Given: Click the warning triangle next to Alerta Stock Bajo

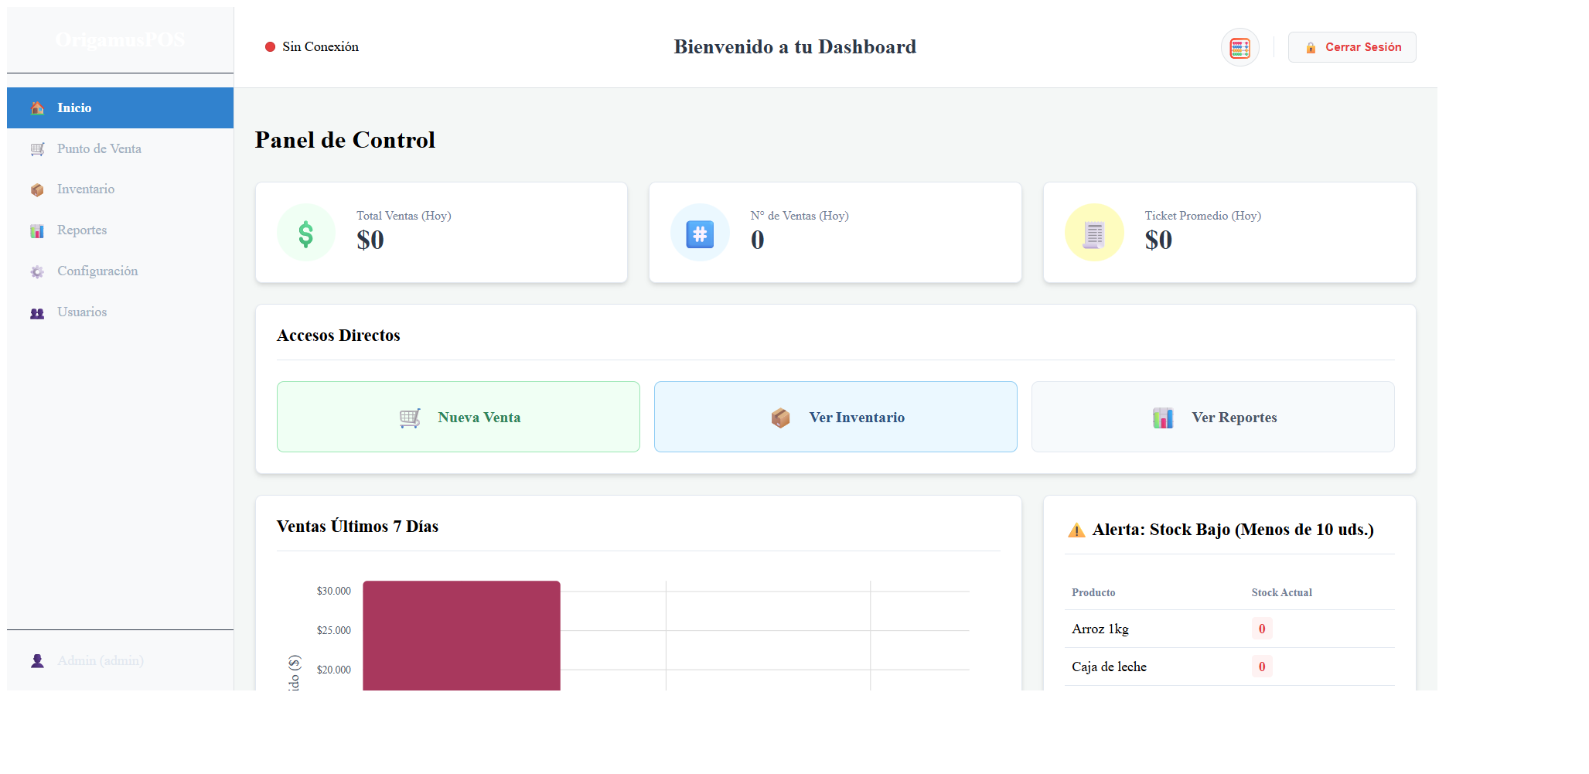Looking at the screenshot, I should pyautogui.click(x=1076, y=530).
